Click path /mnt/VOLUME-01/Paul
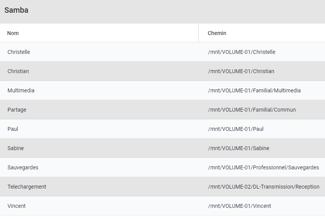The image size is (325, 219). 236,129
